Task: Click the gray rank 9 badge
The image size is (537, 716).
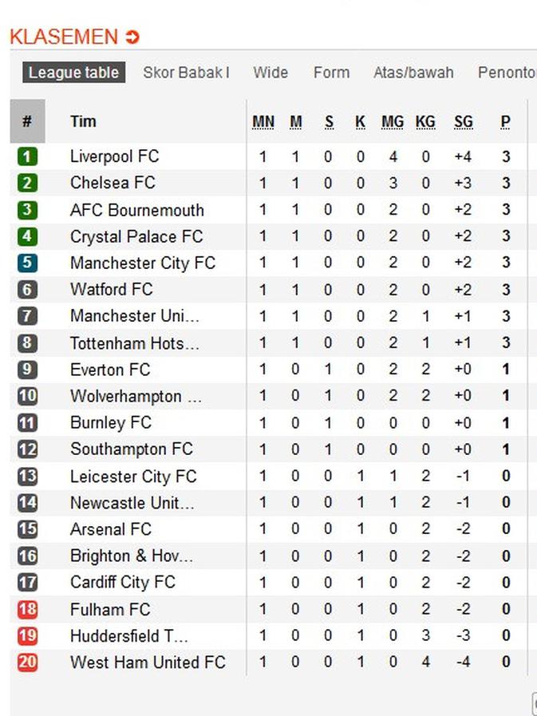Action: point(27,370)
